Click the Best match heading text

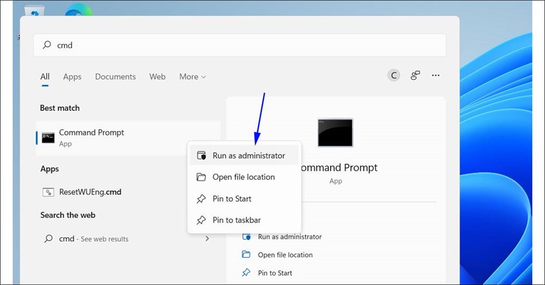pos(60,108)
